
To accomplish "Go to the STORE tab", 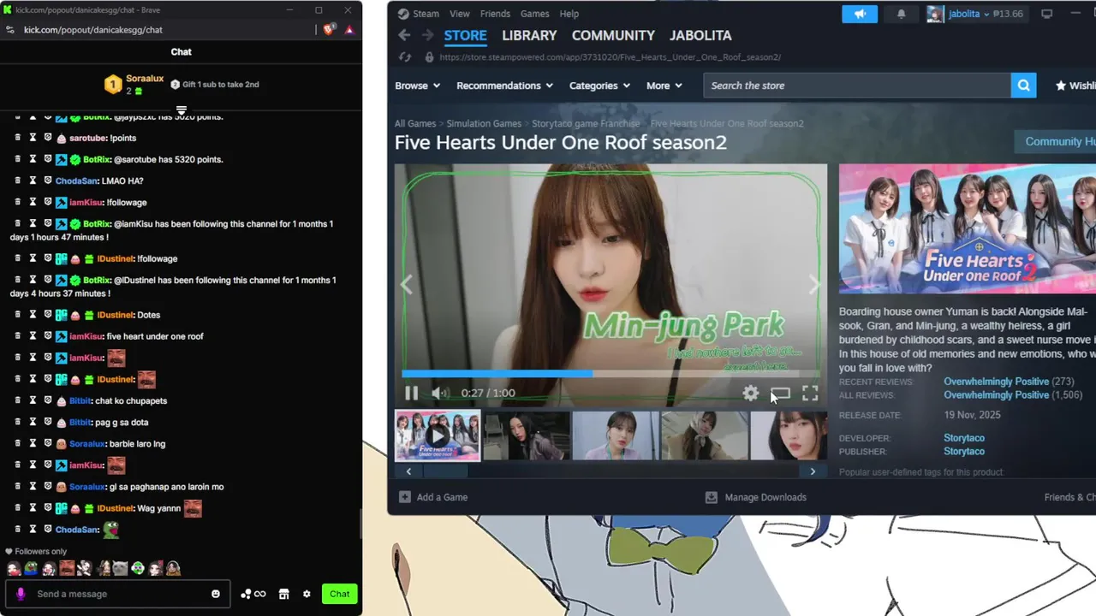I will coord(466,35).
